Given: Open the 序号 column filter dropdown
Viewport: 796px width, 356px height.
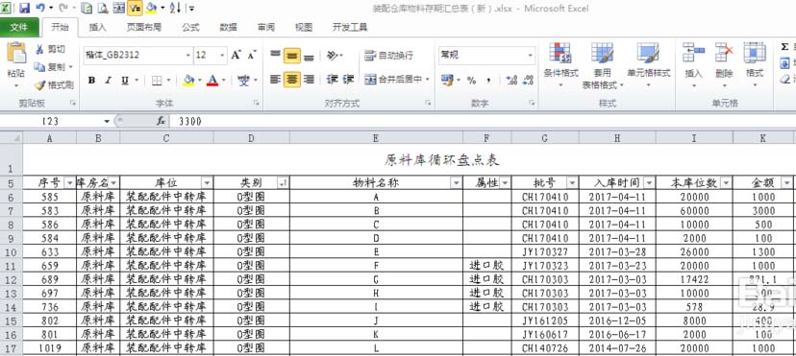Looking at the screenshot, I should pyautogui.click(x=70, y=183).
